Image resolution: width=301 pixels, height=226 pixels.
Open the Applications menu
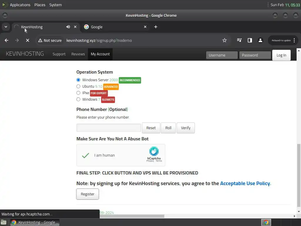tap(20, 5)
